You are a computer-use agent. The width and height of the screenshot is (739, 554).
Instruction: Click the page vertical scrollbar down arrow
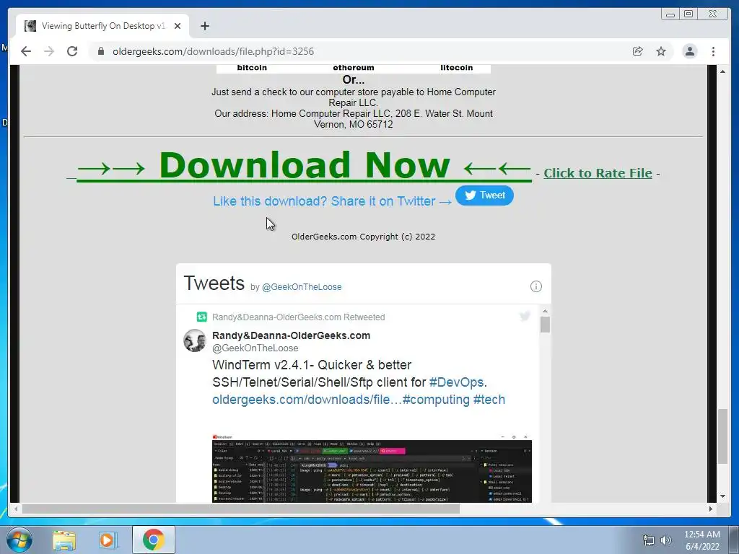[722, 496]
